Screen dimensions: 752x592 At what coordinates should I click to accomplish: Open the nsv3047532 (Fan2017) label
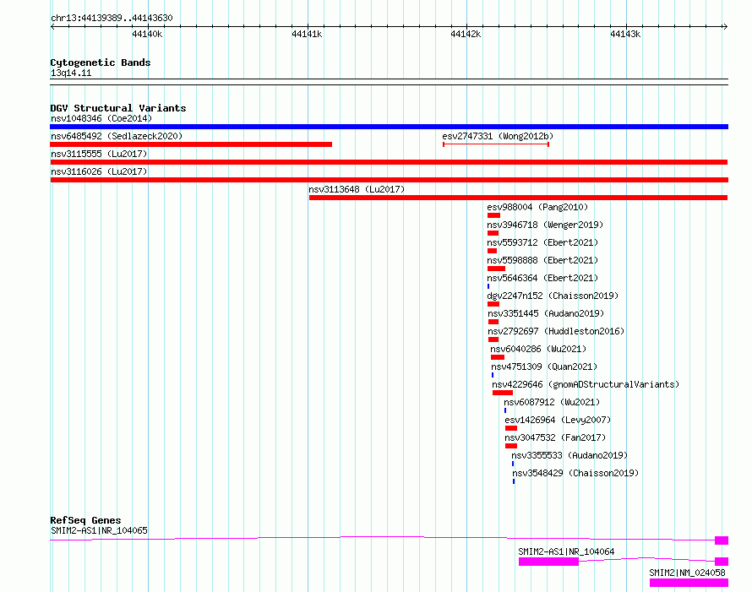coord(555,437)
